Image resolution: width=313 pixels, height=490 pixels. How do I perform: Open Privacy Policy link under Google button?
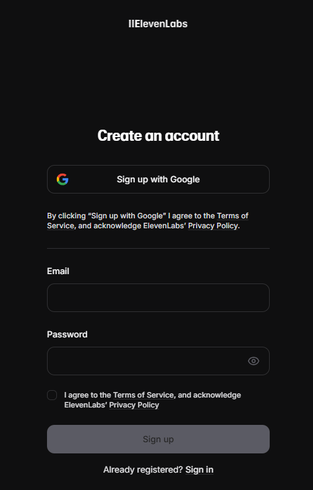tap(213, 226)
